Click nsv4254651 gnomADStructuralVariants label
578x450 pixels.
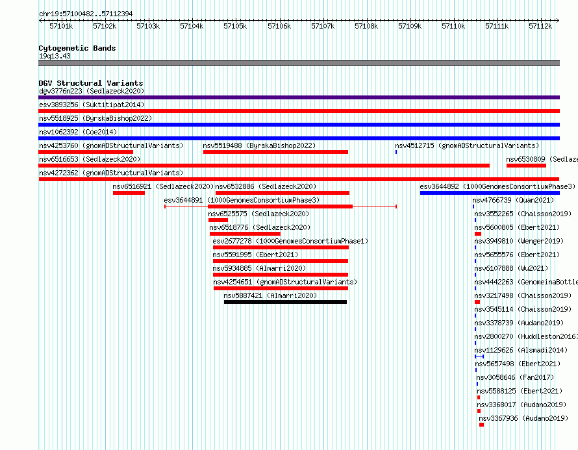pyautogui.click(x=285, y=282)
